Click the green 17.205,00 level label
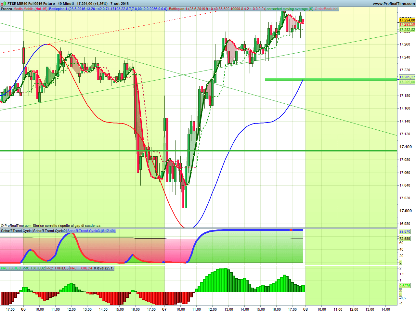The image size is (416, 312). (407, 82)
